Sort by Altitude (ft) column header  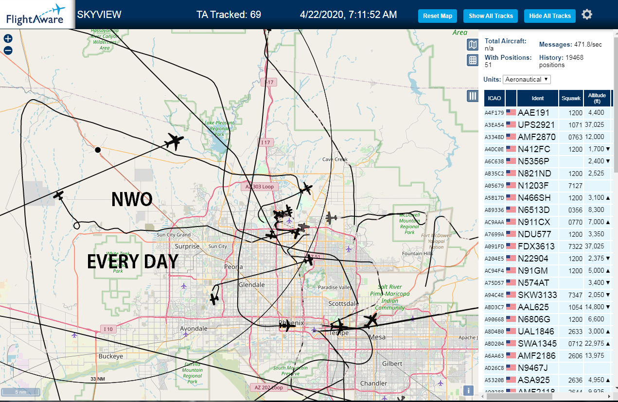pyautogui.click(x=597, y=98)
